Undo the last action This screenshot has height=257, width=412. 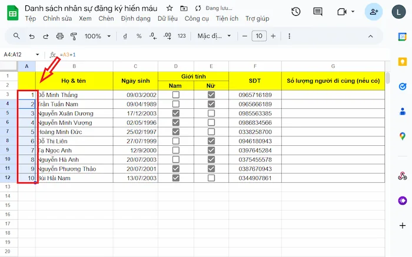tap(32, 36)
